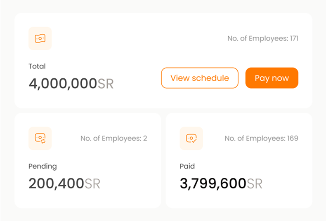Click the Pending label

(43, 167)
